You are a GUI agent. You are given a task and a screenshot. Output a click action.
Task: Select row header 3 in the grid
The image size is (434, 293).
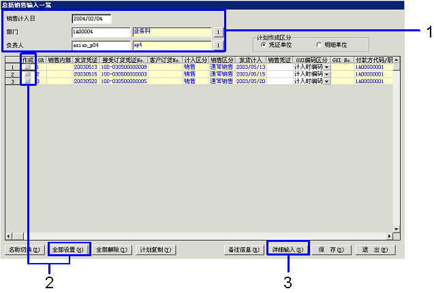coord(13,82)
